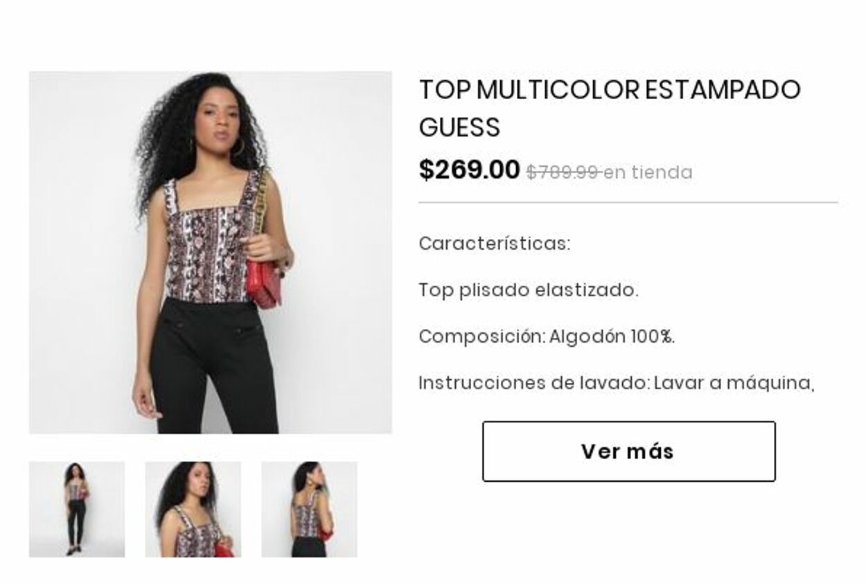
Task: Click the gold chain bag strap
Action: 261,208
